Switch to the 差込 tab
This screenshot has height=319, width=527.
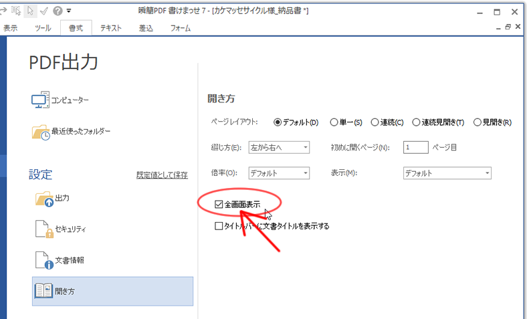146,28
